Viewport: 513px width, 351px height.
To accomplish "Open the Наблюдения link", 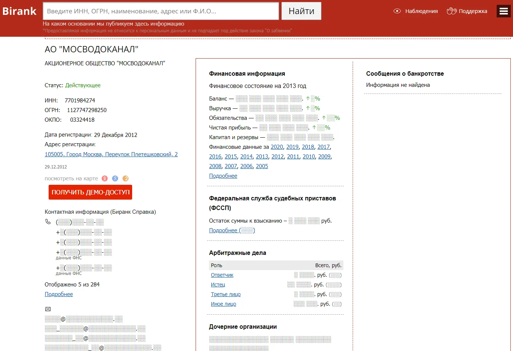I will tap(421, 11).
